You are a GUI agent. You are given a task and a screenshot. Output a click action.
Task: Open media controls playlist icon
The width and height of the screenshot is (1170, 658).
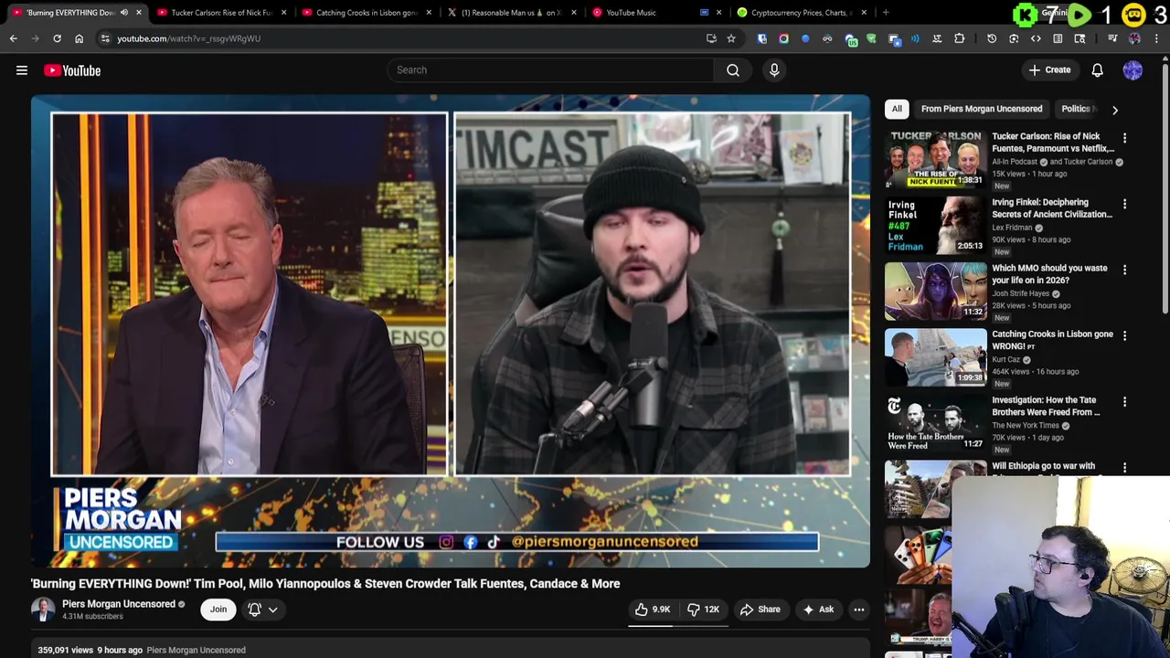[1112, 38]
